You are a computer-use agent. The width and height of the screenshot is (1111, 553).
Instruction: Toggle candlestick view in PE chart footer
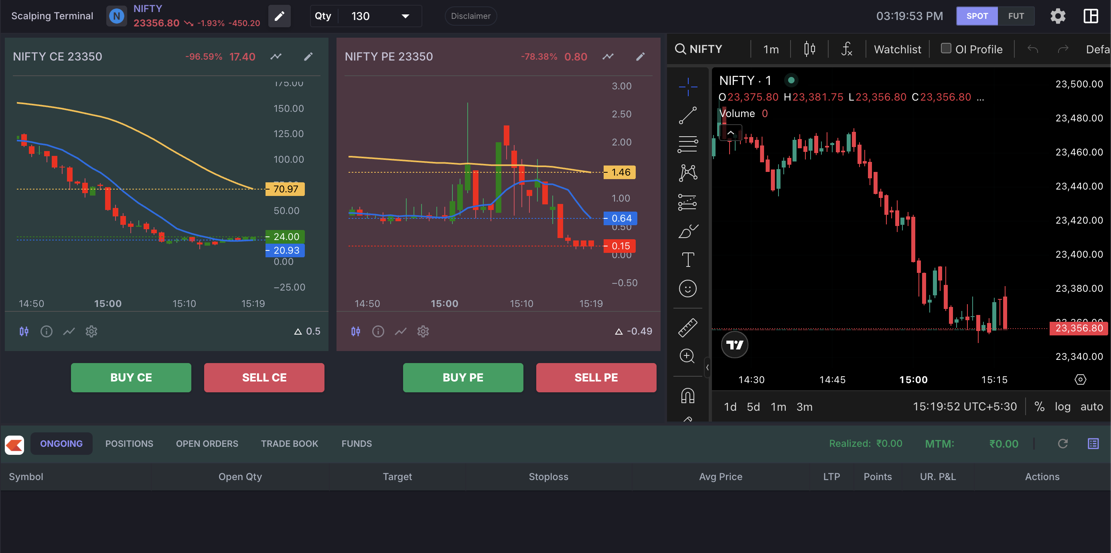355,331
